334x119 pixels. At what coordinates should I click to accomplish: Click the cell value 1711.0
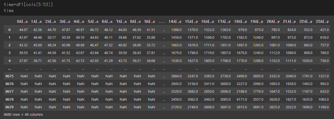tap(209, 45)
